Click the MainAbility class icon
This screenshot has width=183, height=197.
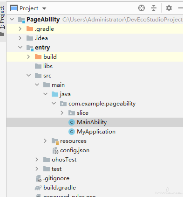click(x=72, y=122)
